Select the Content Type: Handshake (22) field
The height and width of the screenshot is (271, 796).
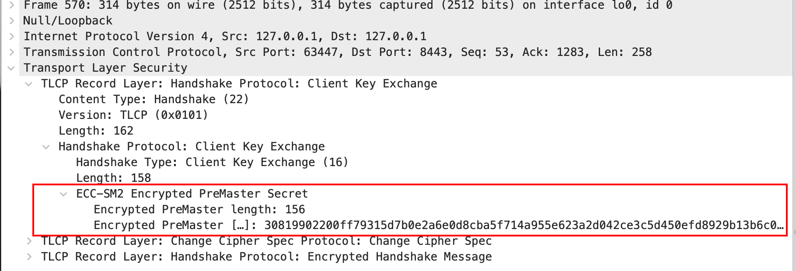tap(154, 99)
